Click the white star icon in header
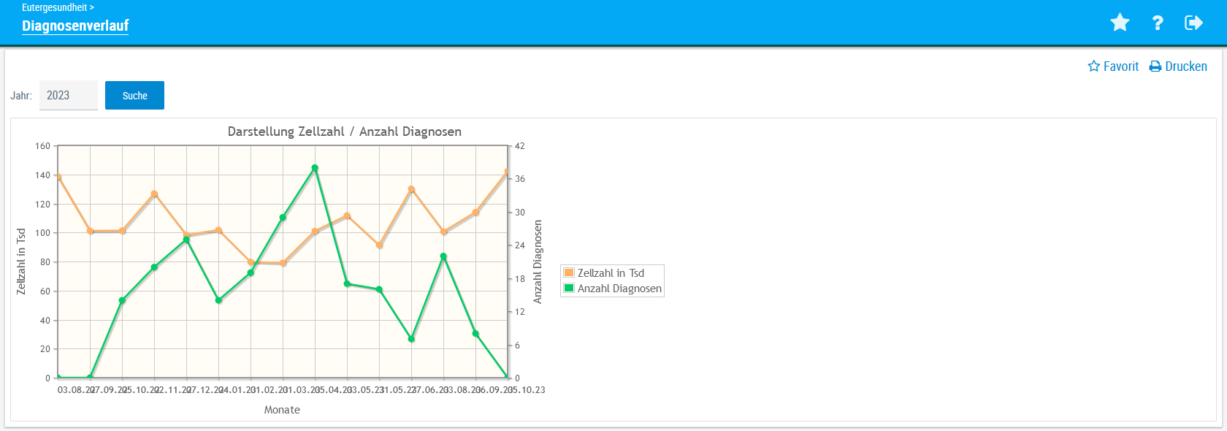Image resolution: width=1227 pixels, height=431 pixels. coord(1120,23)
